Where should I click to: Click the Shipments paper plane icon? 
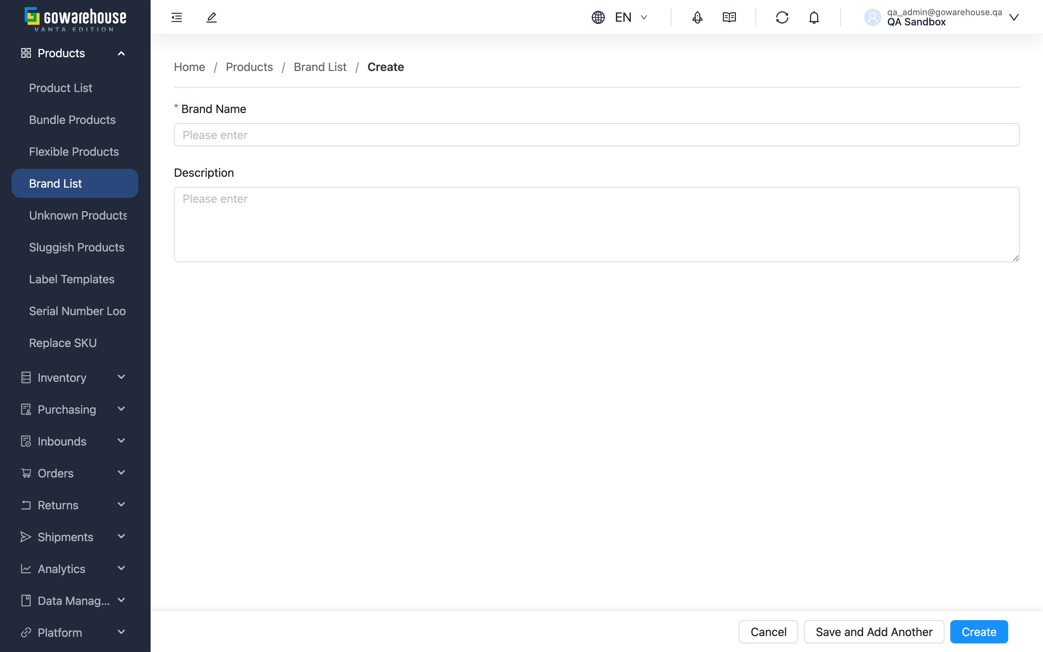[26, 537]
